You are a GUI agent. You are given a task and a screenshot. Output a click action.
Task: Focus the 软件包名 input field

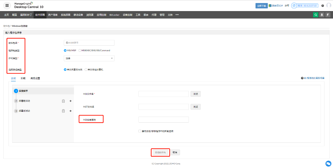pyautogui.click(x=89, y=43)
